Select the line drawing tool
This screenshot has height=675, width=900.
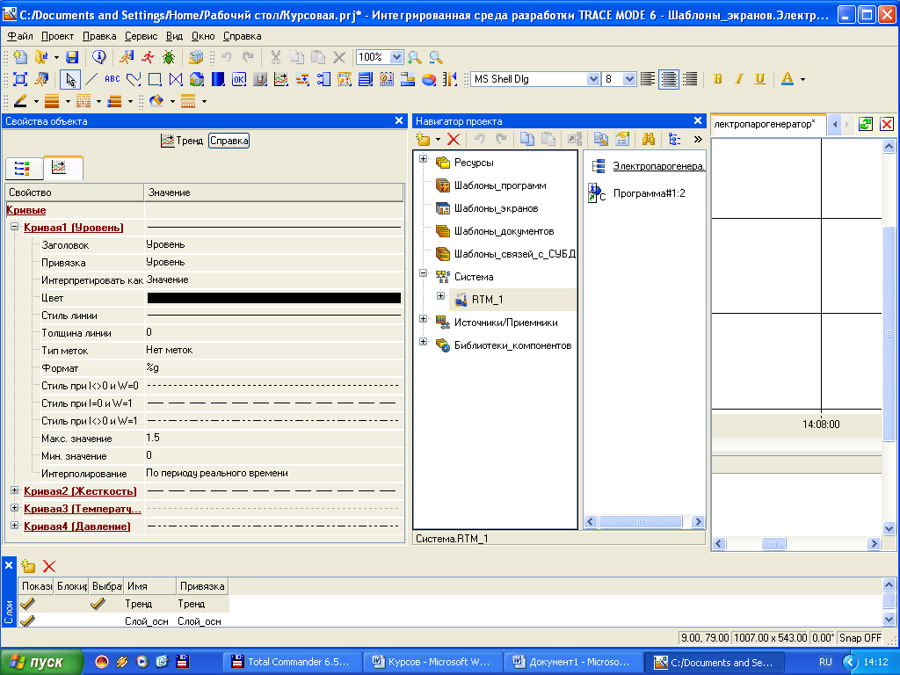coord(91,79)
